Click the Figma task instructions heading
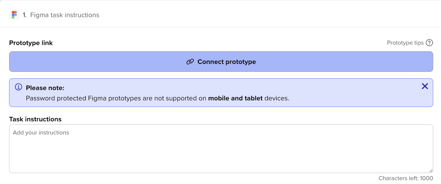Image resolution: width=441 pixels, height=184 pixels. coord(64,15)
